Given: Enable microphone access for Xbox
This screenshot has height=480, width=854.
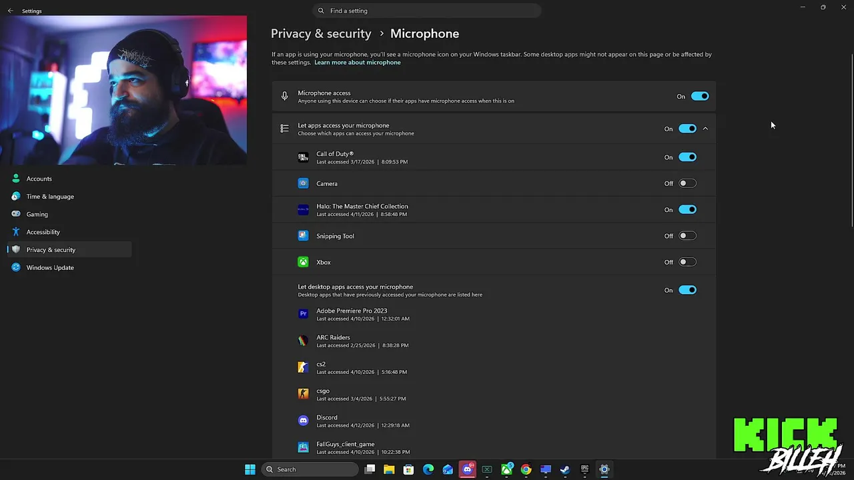Looking at the screenshot, I should point(687,262).
